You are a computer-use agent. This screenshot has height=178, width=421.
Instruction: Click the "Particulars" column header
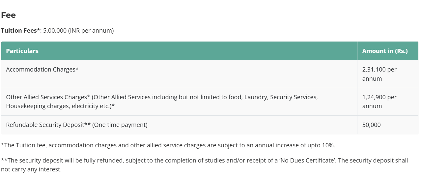click(22, 51)
